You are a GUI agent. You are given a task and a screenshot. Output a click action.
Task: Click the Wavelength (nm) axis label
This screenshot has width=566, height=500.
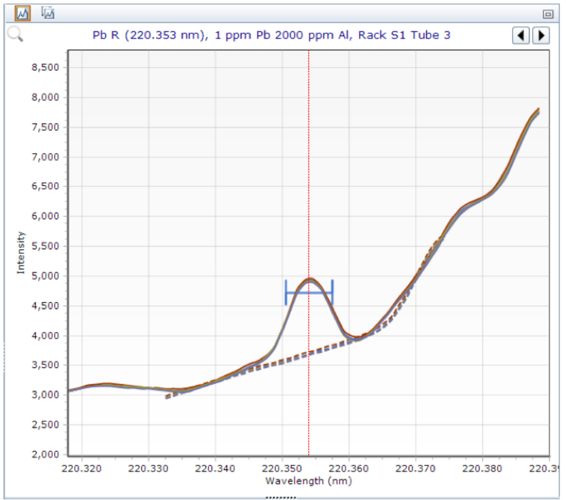pyautogui.click(x=308, y=481)
